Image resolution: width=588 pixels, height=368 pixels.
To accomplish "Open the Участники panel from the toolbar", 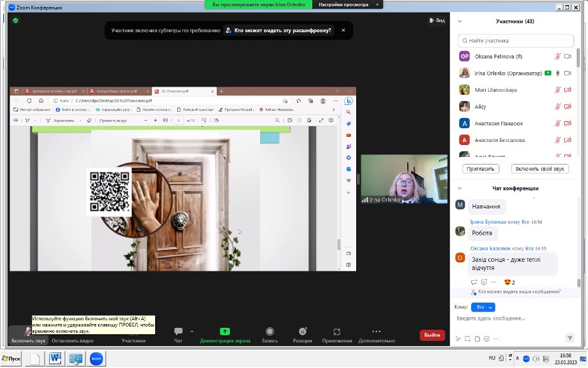I will point(133,340).
